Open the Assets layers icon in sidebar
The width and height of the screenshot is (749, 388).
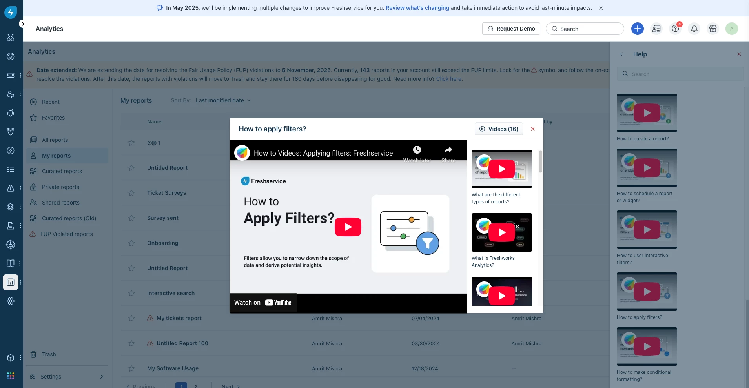click(x=11, y=207)
